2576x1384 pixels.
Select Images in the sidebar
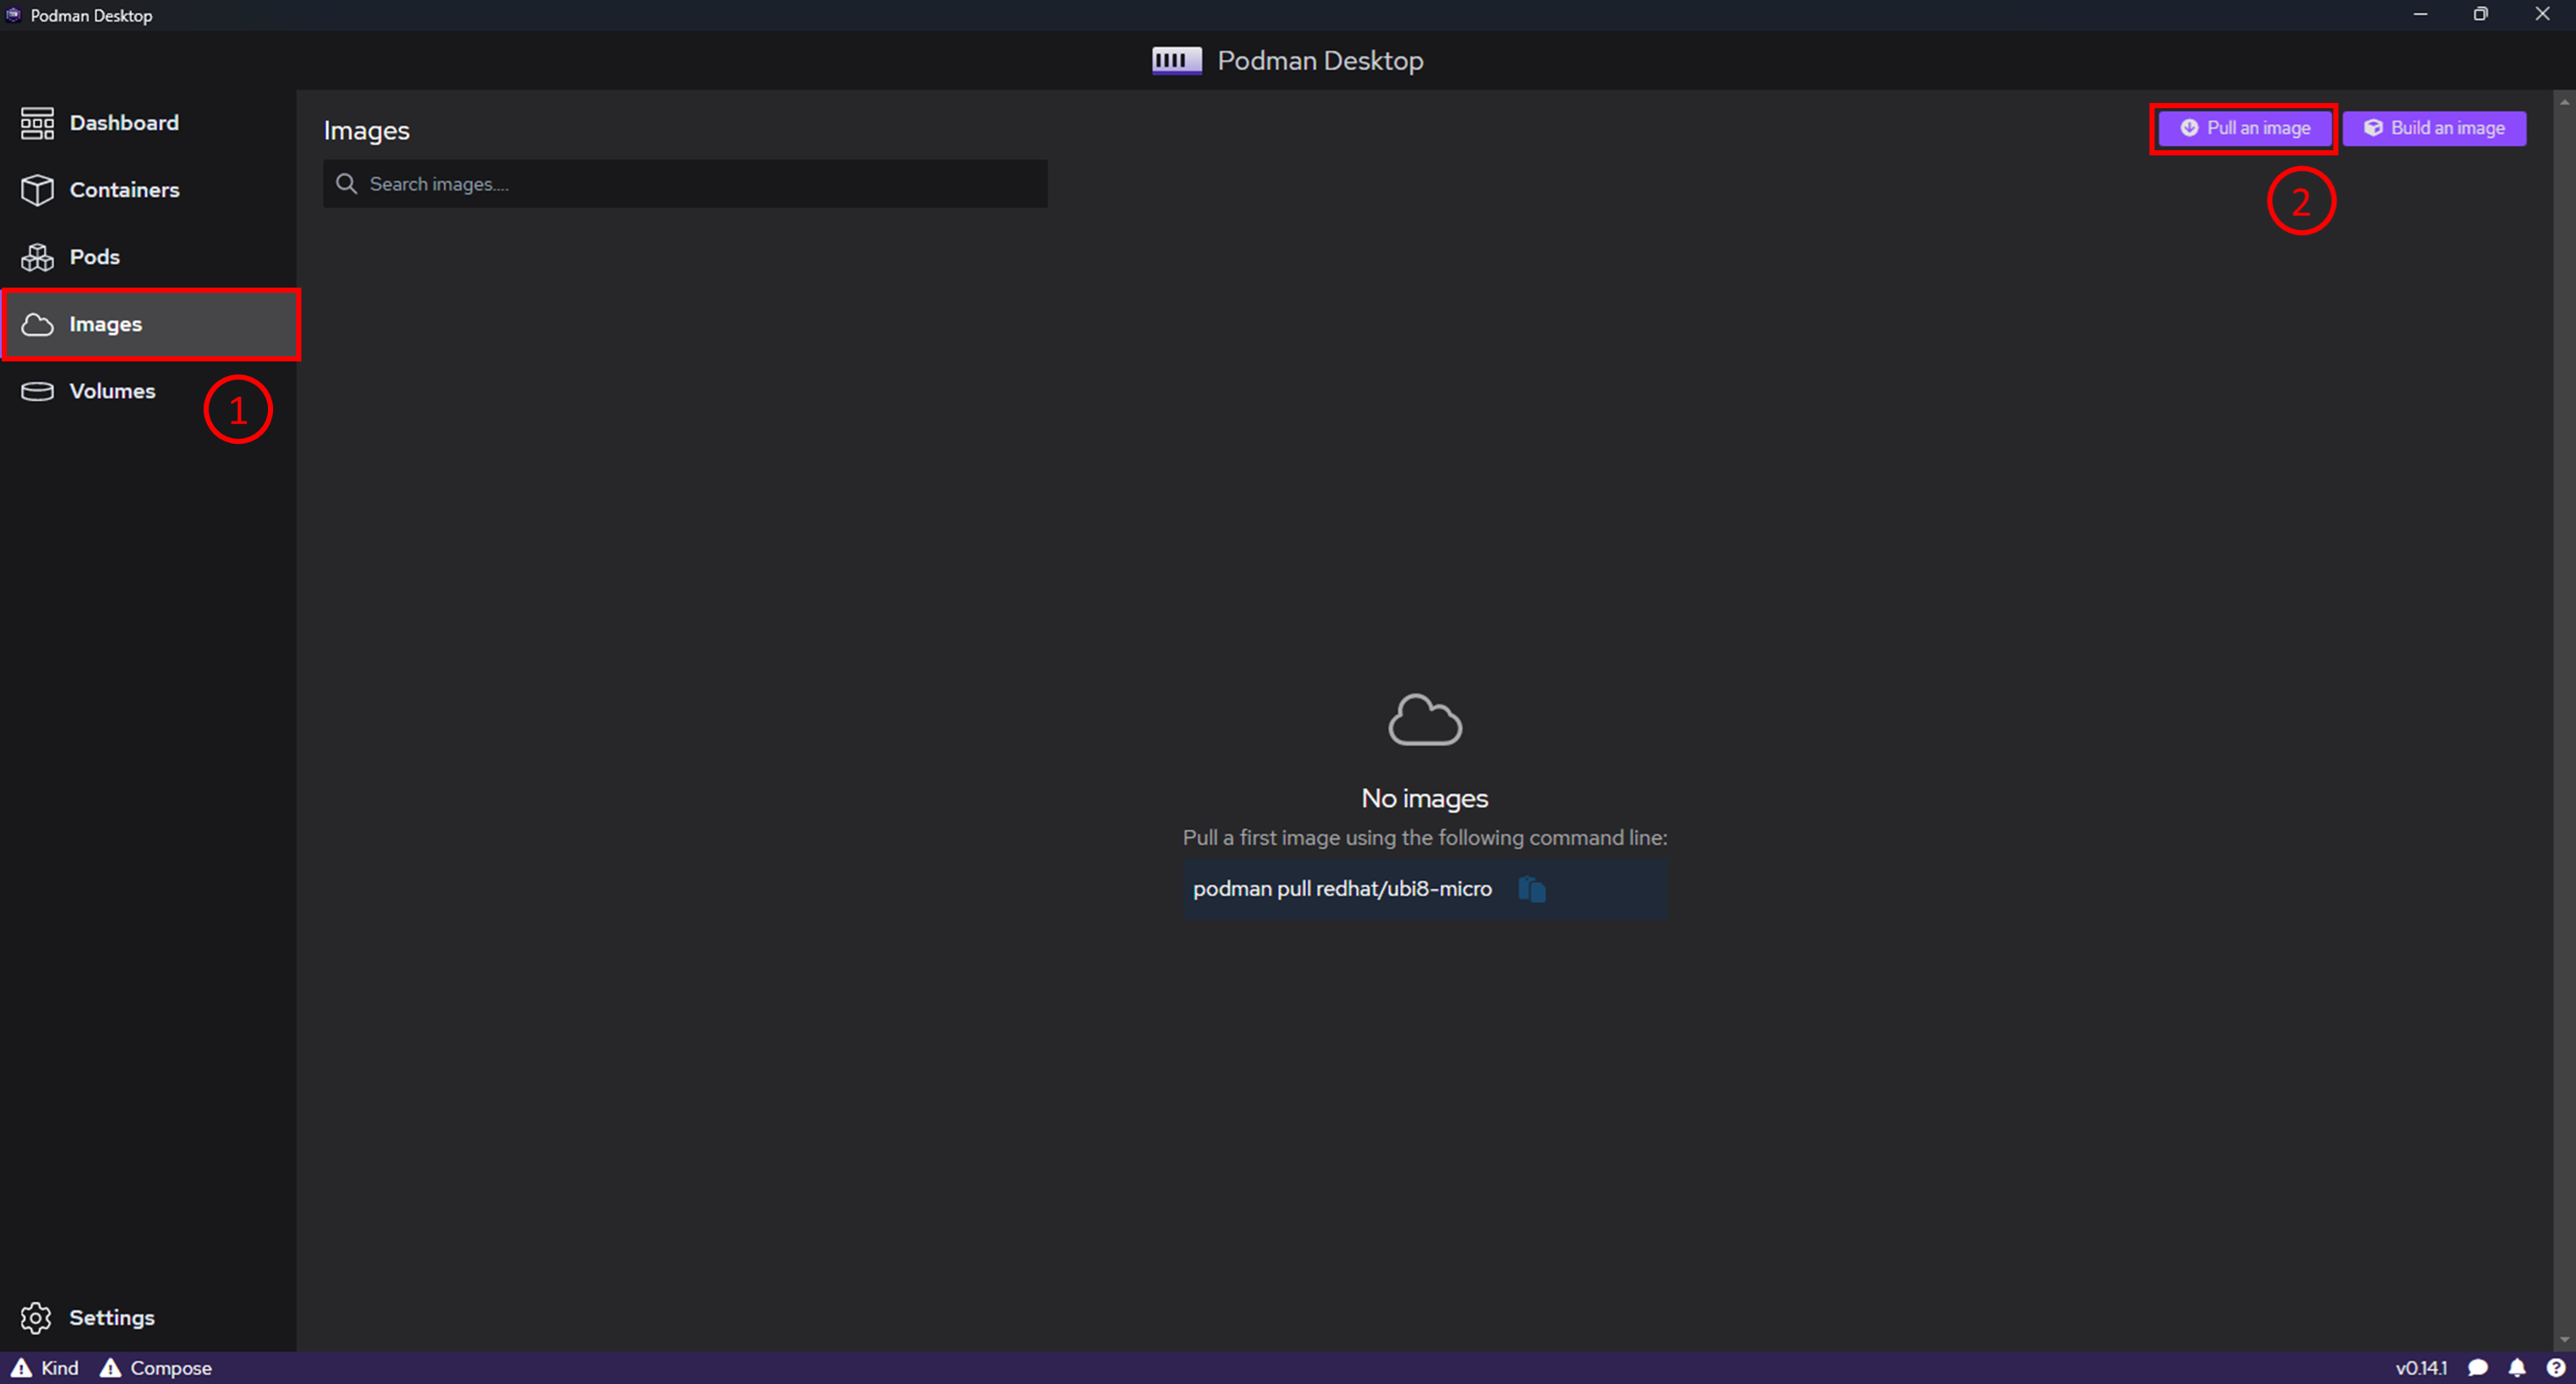[106, 324]
